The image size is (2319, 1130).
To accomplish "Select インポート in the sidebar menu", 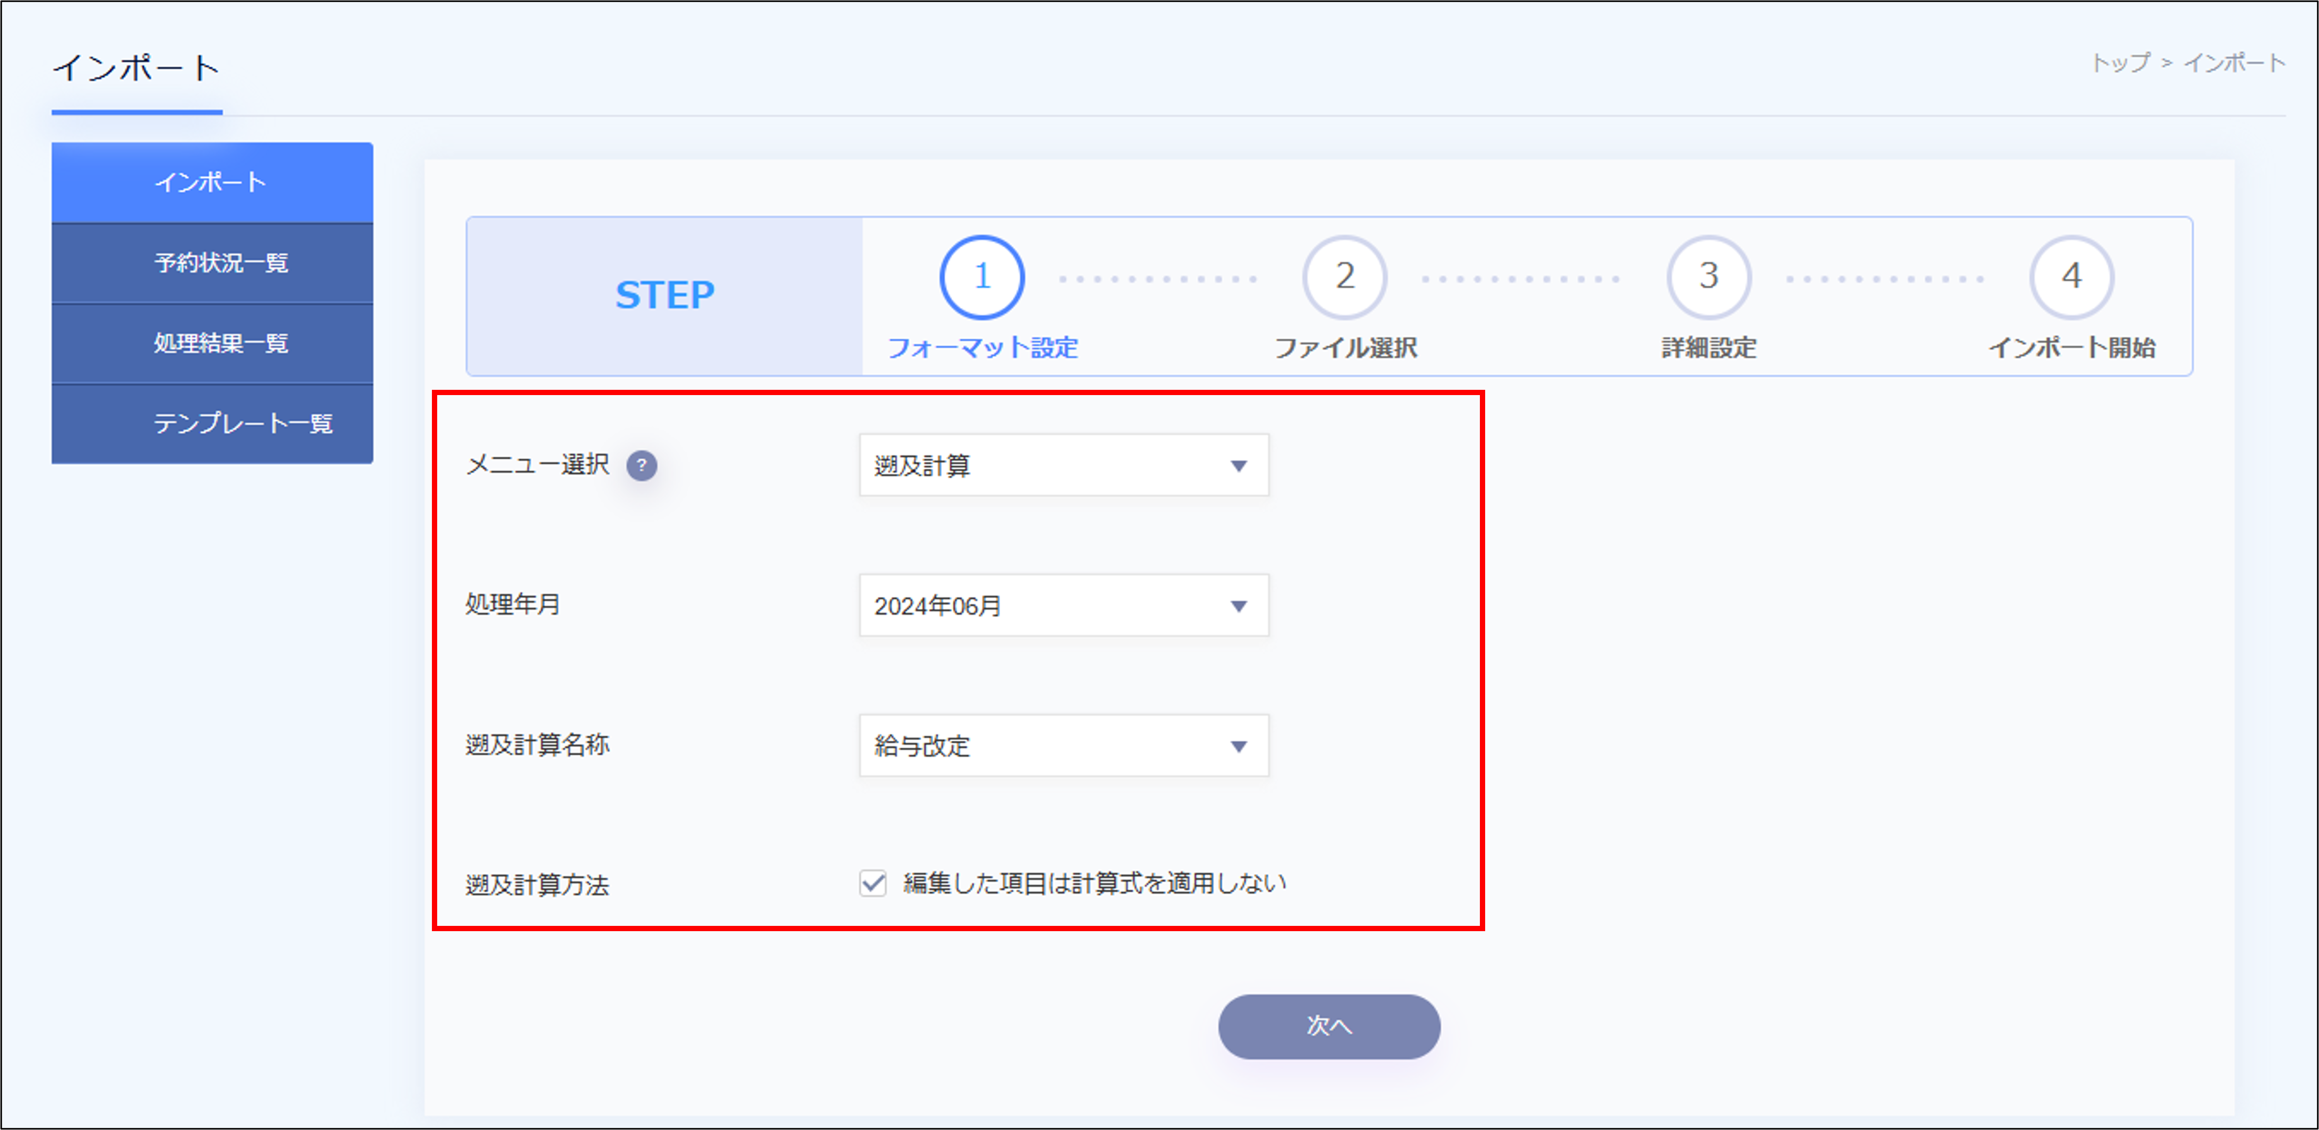I will click(213, 182).
